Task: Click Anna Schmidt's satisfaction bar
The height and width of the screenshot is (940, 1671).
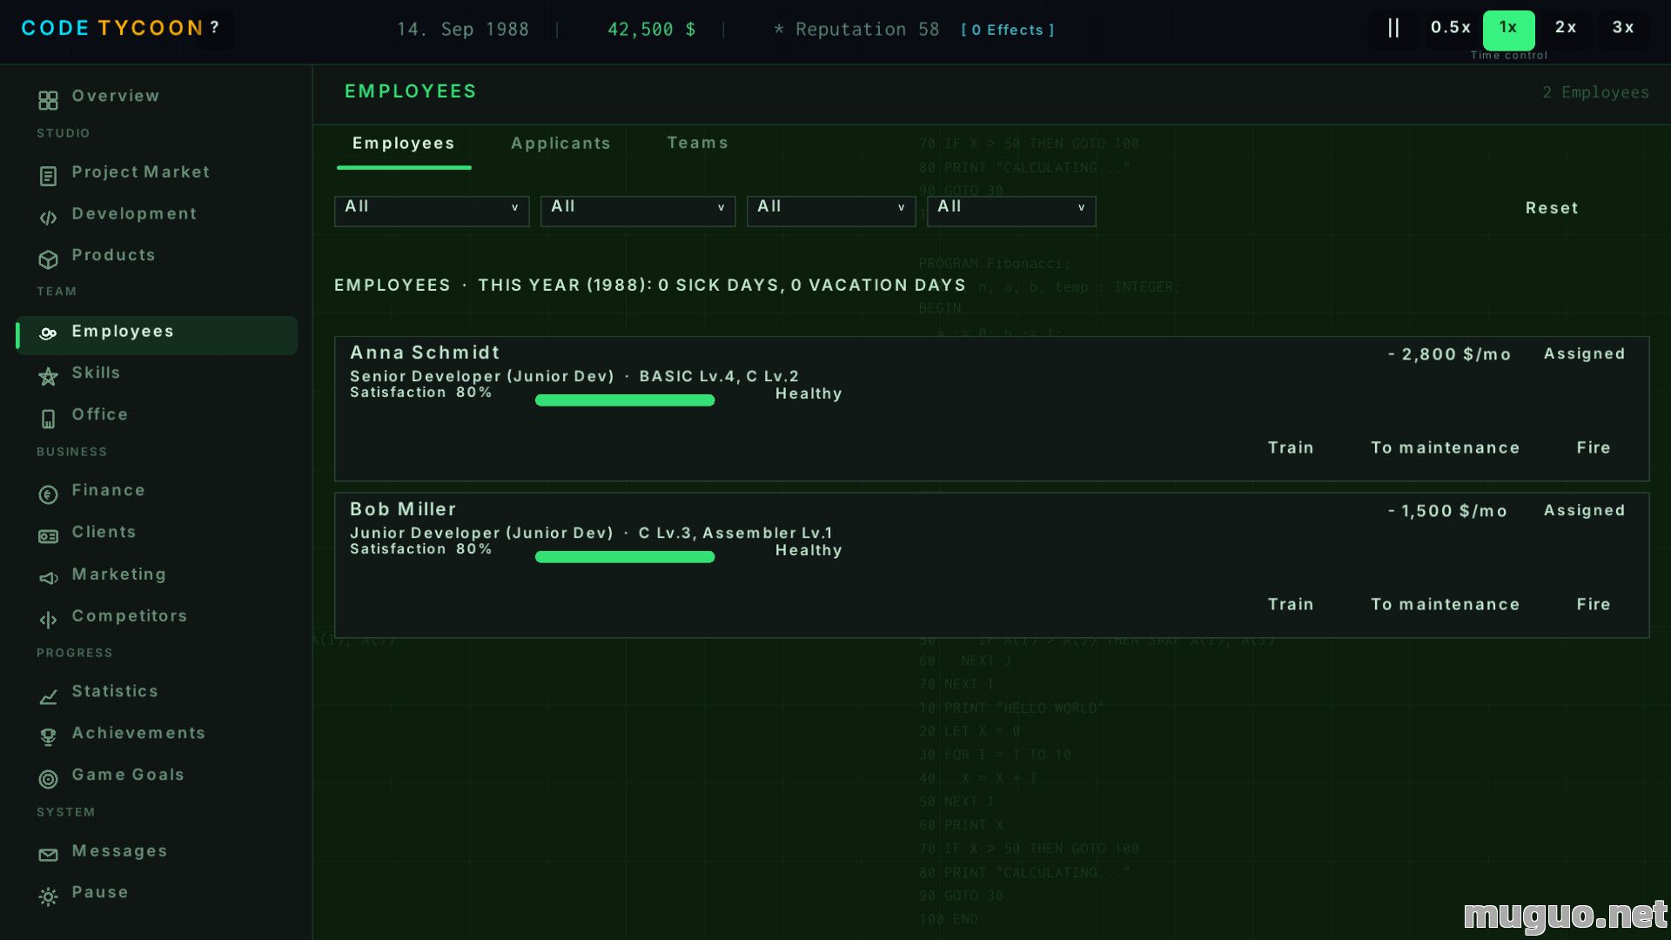Action: click(x=625, y=400)
